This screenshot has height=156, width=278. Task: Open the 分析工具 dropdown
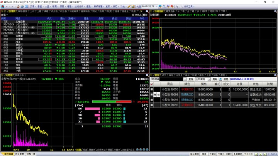point(189,7)
